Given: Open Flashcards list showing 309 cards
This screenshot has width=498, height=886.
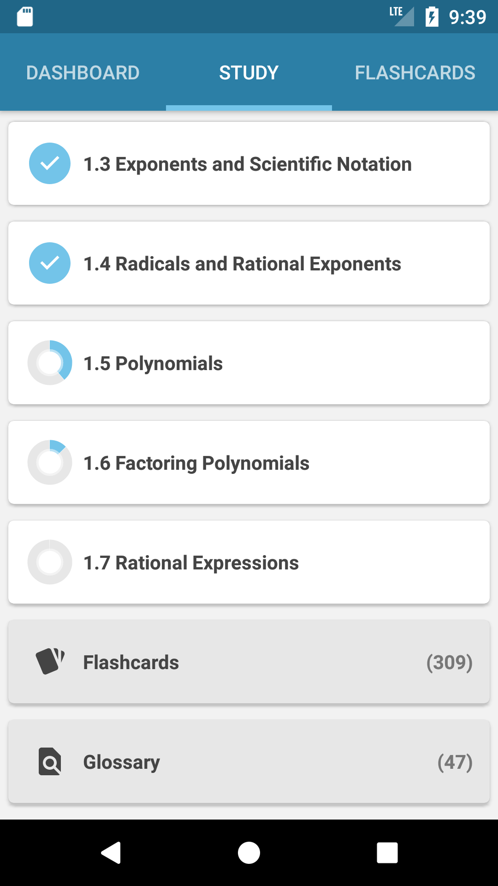Looking at the screenshot, I should coord(249,662).
